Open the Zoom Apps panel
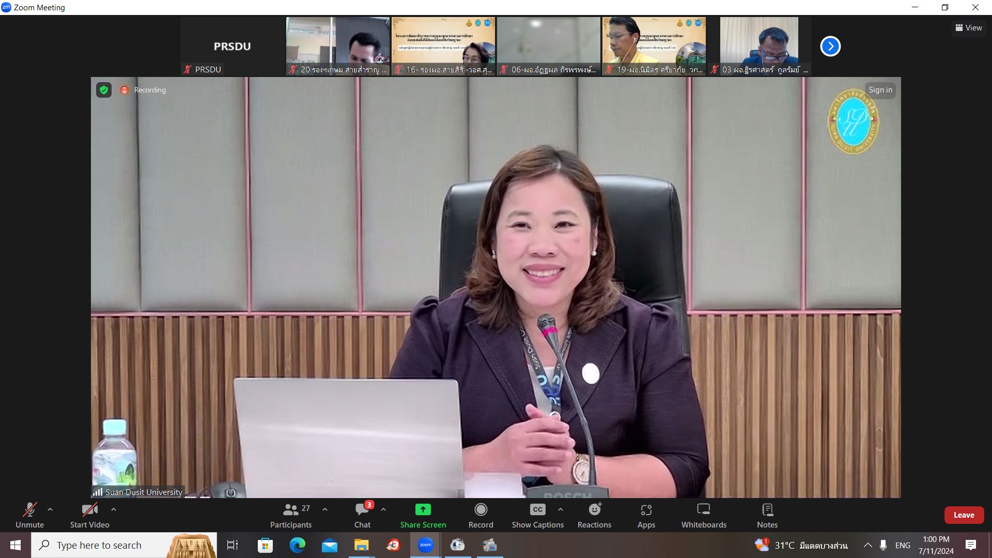Screen dimensions: 992x558 pyautogui.click(x=646, y=515)
